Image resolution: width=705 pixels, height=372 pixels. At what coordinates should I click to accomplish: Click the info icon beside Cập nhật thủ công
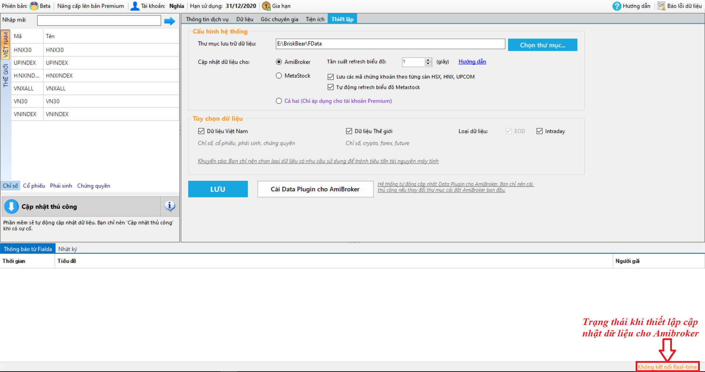click(170, 206)
